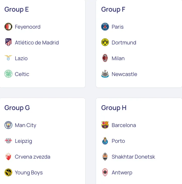Viewport: 182px width, 184px height.
Task: Click the Group G heading
Action: coord(17,108)
